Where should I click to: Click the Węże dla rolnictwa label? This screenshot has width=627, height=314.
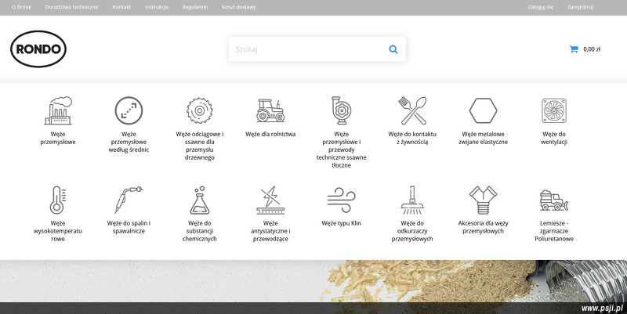coord(270,134)
